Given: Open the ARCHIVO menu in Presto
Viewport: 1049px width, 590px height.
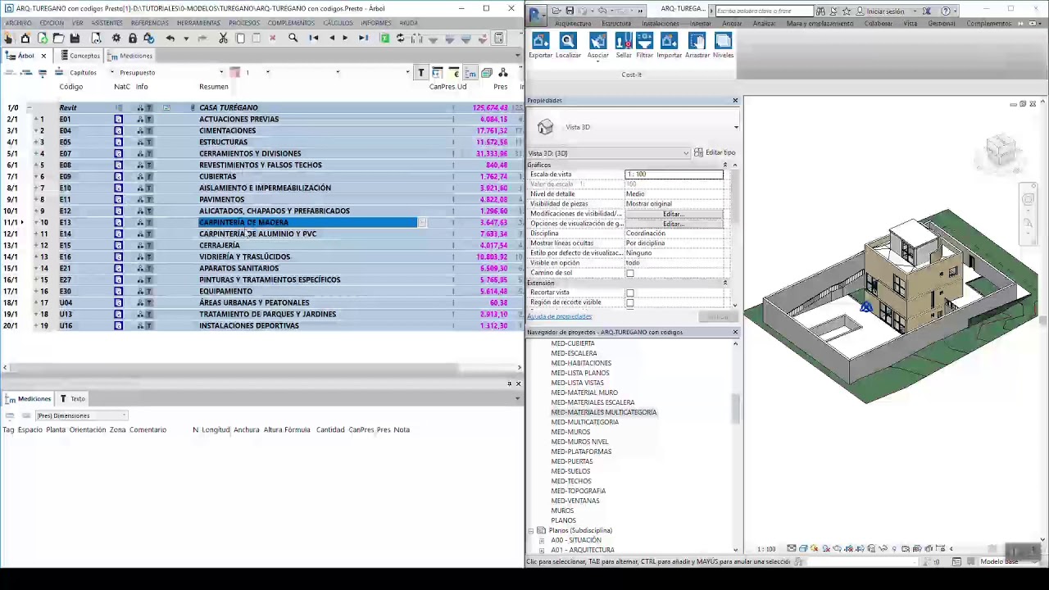Looking at the screenshot, I should [x=18, y=23].
